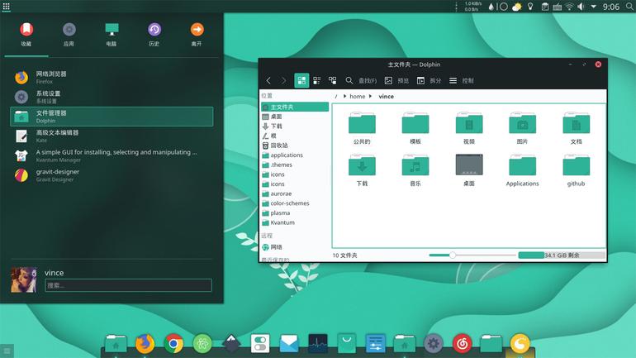This screenshot has width=636, height=358.
Task: Open the 查找 find tool in Dolphin
Action: coord(361,81)
